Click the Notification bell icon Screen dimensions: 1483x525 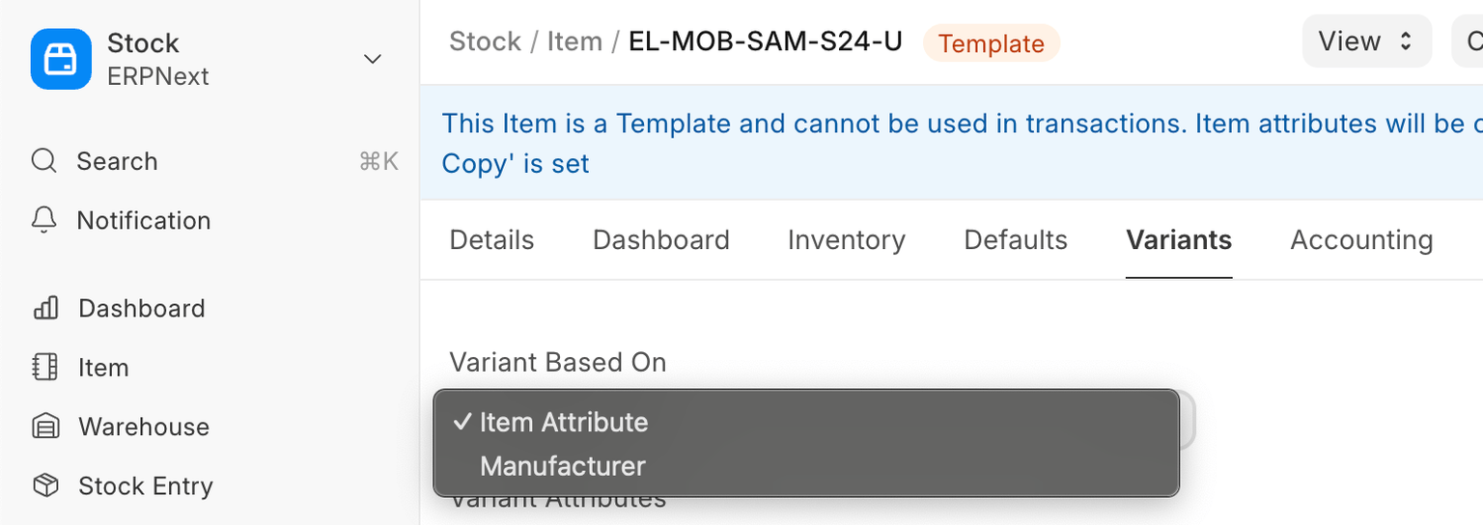pos(44,220)
